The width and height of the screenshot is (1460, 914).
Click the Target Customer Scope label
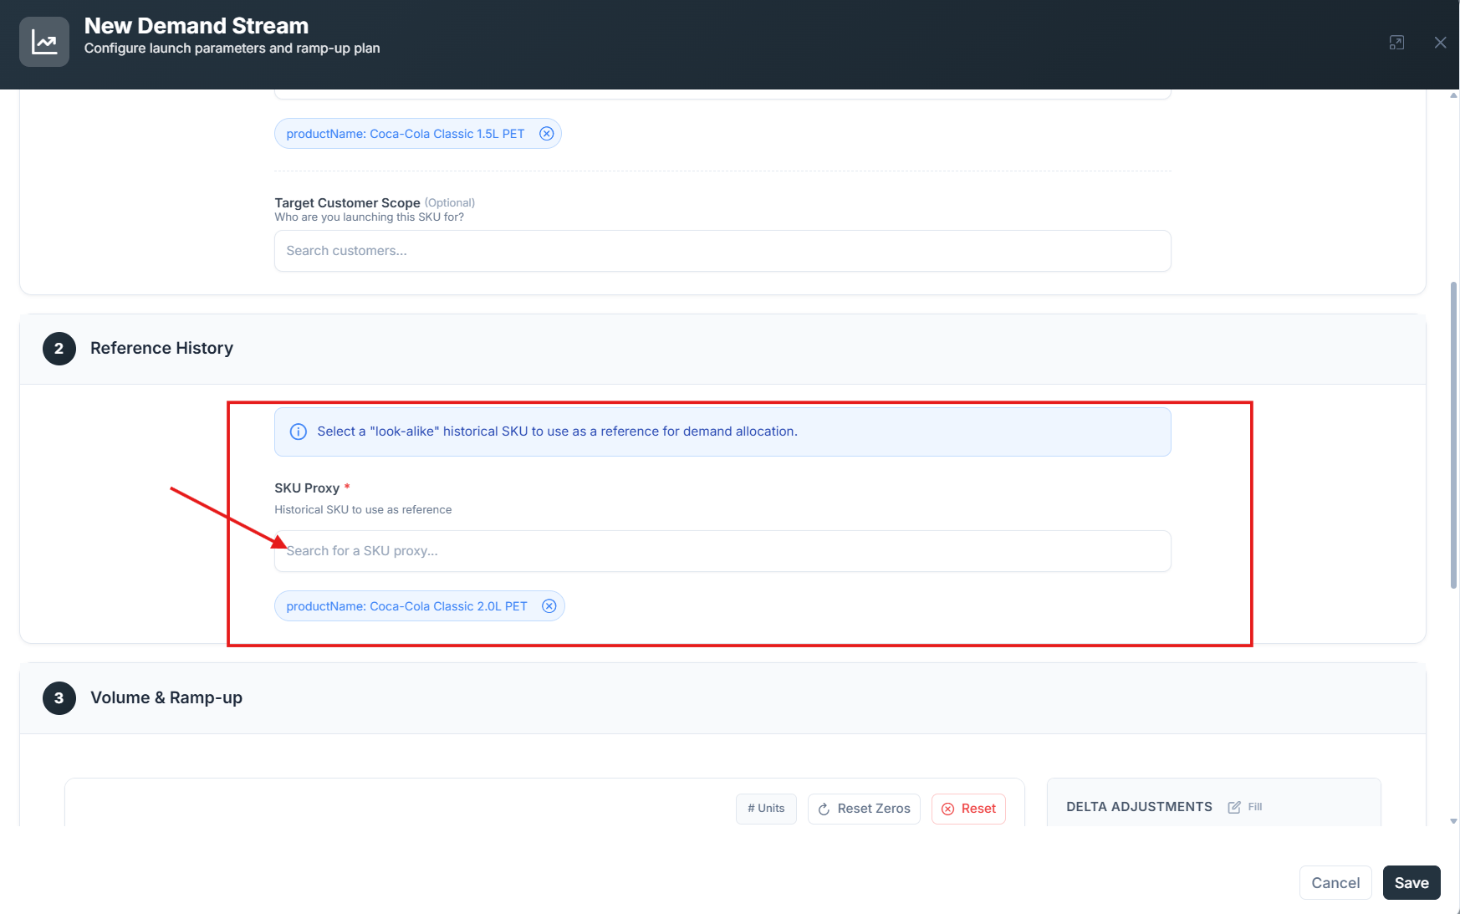[x=347, y=203]
